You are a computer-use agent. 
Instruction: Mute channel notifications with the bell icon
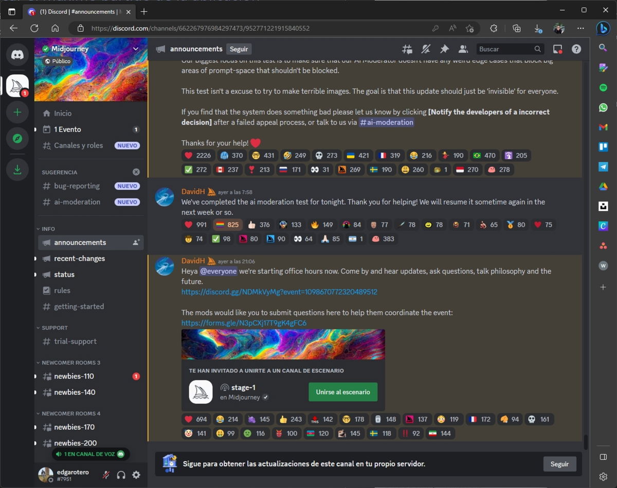[426, 49]
